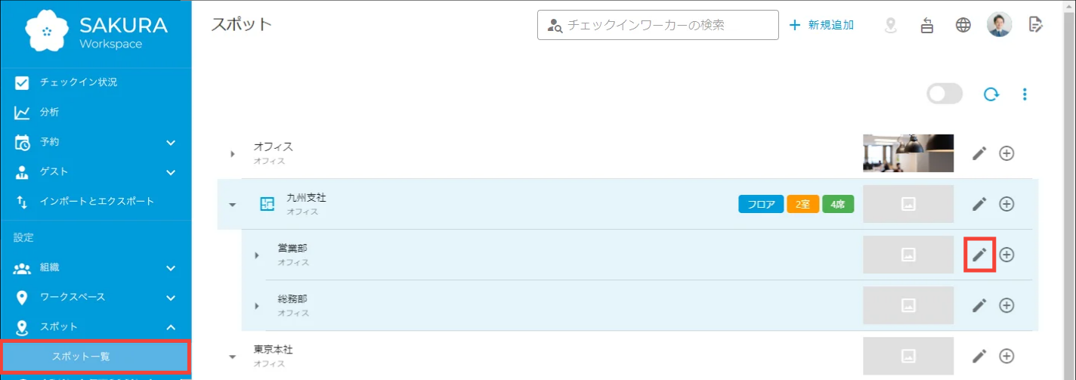Click the refresh icon above the spot list
The width and height of the screenshot is (1076, 380).
coord(991,94)
